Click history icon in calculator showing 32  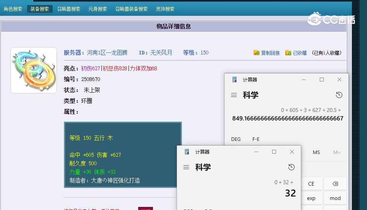tap(292, 167)
